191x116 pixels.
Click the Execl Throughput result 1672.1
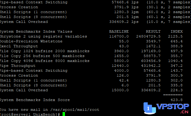point(153,46)
